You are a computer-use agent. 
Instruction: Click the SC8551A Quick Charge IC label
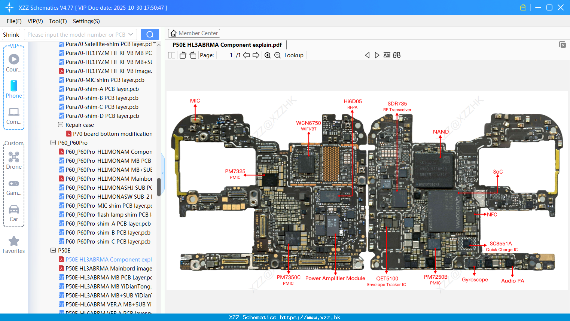pos(502,246)
